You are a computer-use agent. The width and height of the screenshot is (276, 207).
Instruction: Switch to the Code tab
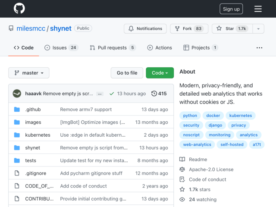24,48
